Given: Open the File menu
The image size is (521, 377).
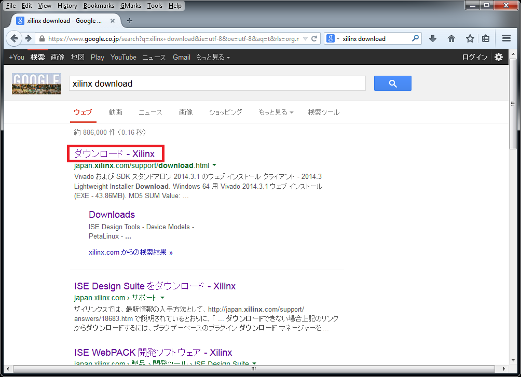Looking at the screenshot, I should click(x=10, y=6).
